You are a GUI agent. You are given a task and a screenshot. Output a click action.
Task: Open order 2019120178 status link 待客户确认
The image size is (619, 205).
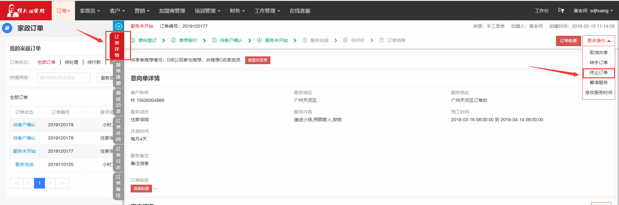[24, 138]
